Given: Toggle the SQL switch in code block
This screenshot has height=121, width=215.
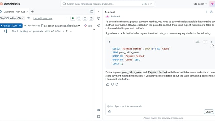Looking at the screenshot, I should point(205,42).
